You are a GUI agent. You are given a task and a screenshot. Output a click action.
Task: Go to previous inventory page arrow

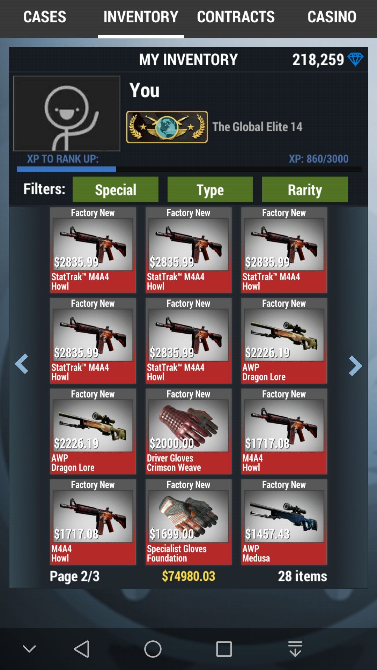(22, 364)
